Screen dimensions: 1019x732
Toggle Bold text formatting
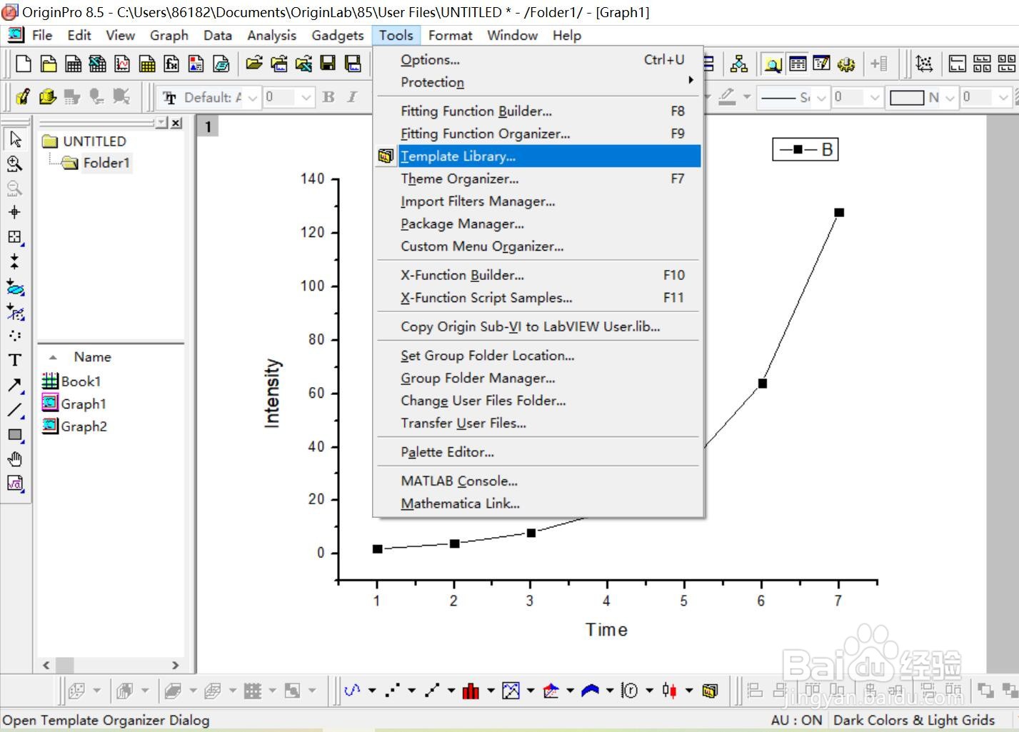tap(328, 97)
